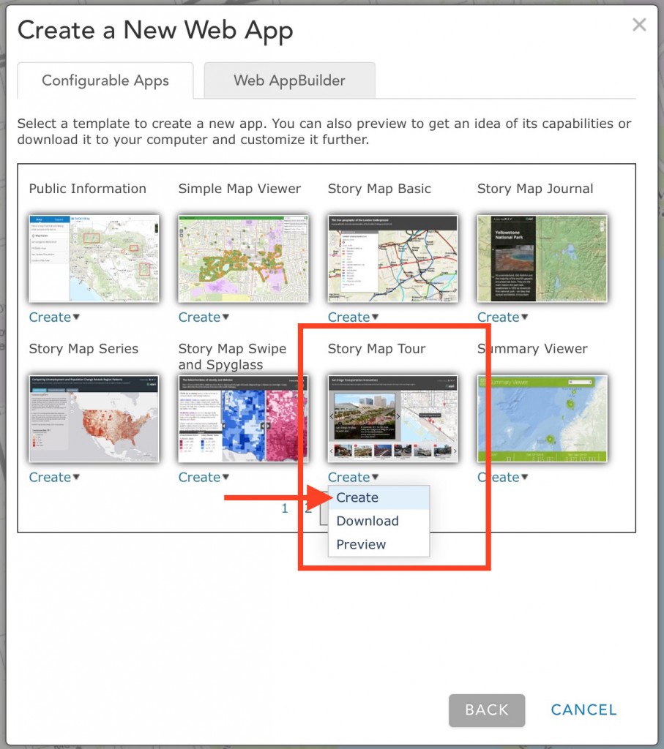The image size is (664, 749).
Task: Go to page 1 of templates
Action: pos(285,508)
